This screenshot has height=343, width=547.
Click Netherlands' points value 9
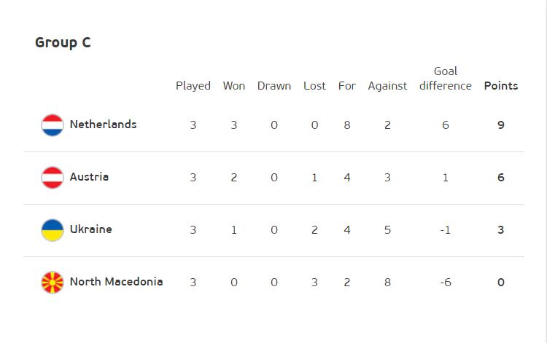point(501,125)
